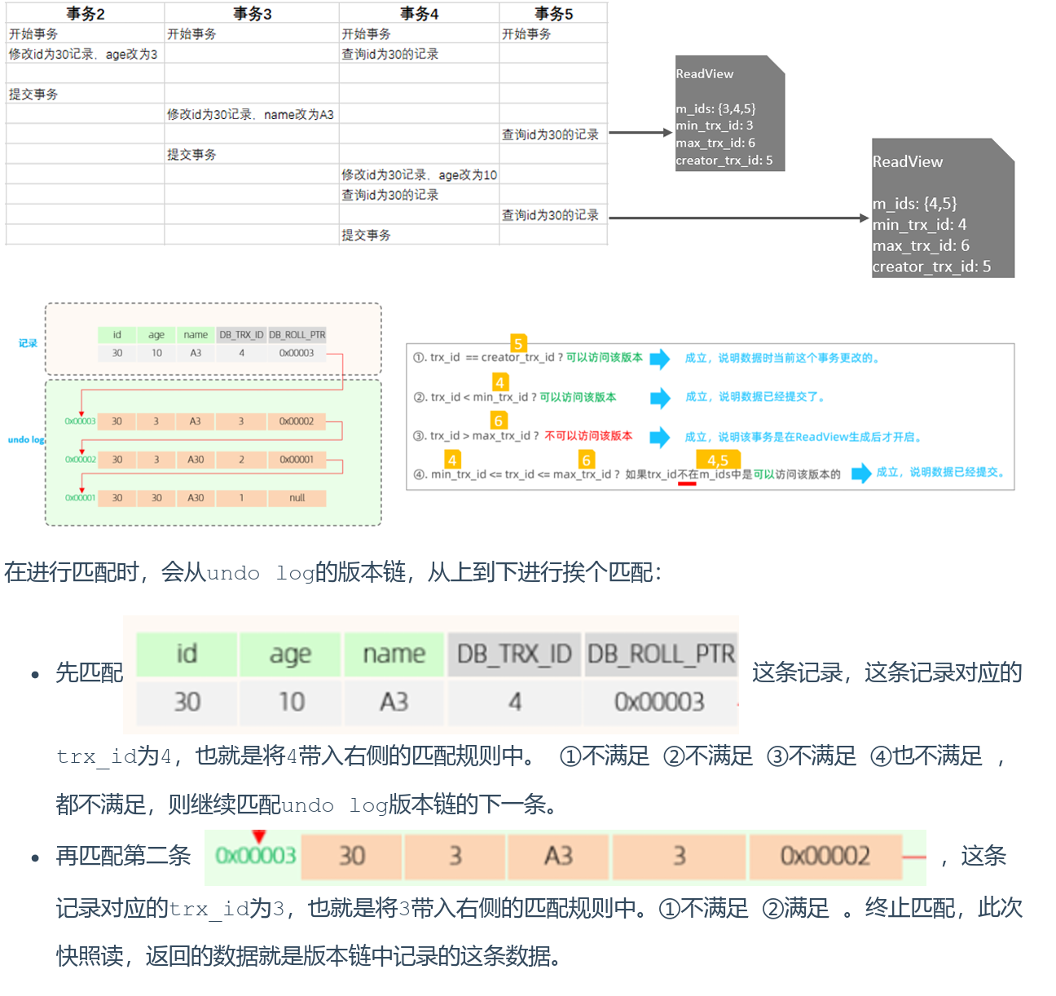Click 提交事务 in the 事务4 column
The height and width of the screenshot is (996, 1056).
[366, 235]
